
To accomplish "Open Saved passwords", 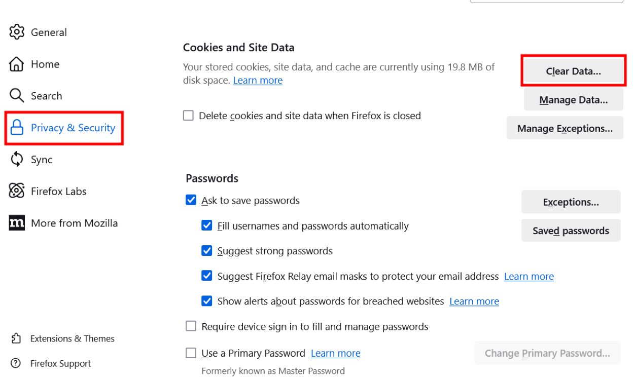I will point(571,230).
